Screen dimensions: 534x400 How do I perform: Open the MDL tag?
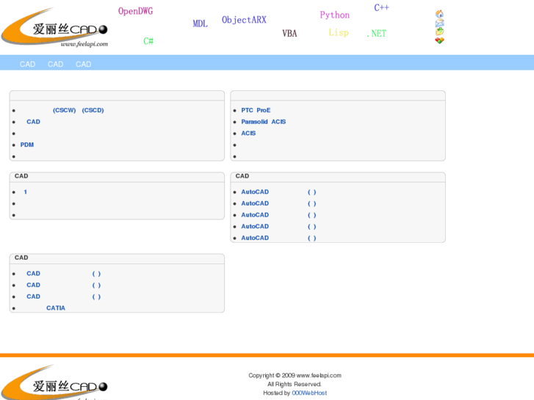click(201, 23)
